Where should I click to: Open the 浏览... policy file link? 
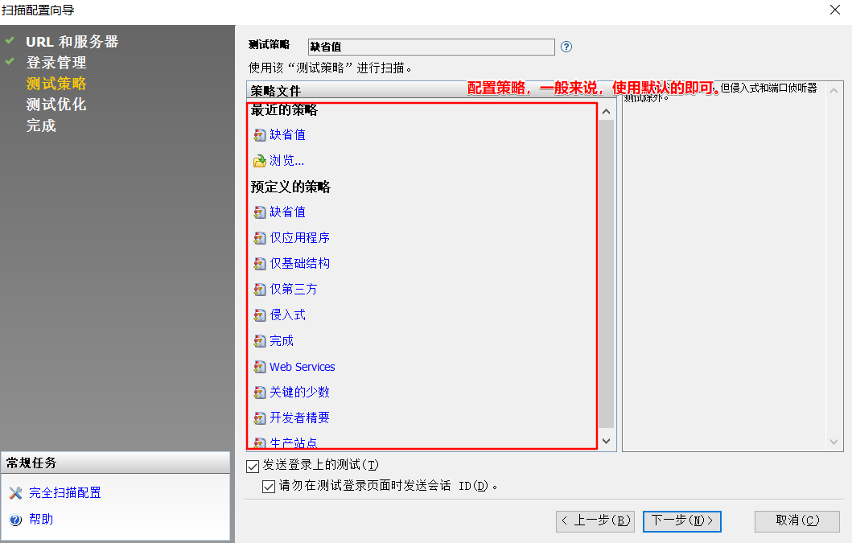pos(287,161)
